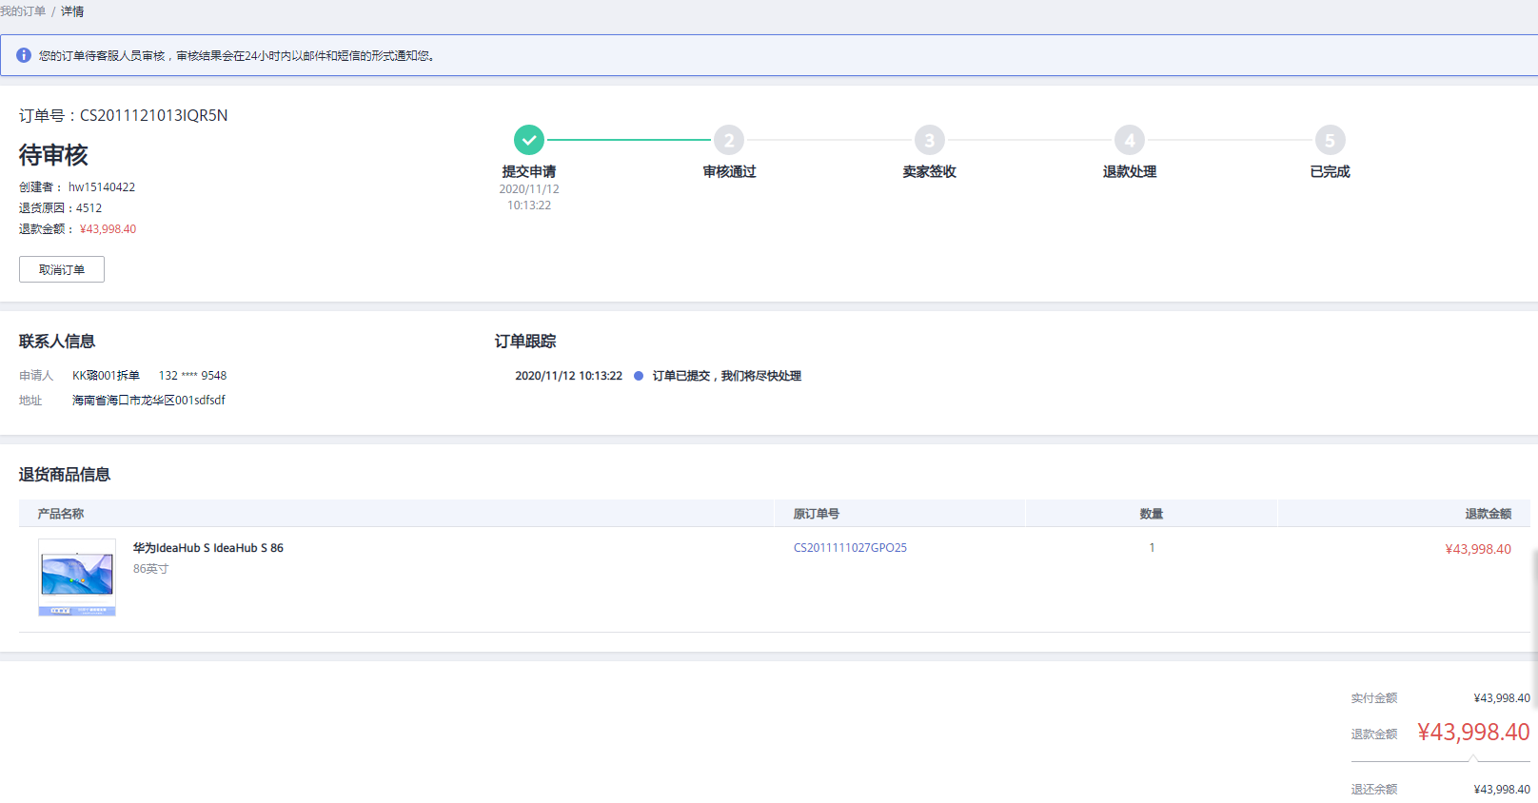Click the 详情 breadcrumb item
Image resolution: width=1538 pixels, height=803 pixels.
coord(72,11)
